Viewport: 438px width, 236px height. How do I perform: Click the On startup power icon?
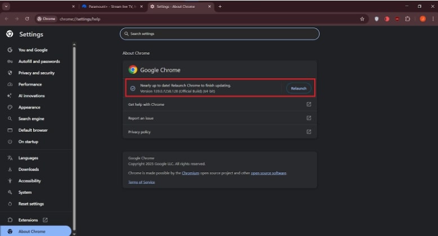click(10, 141)
